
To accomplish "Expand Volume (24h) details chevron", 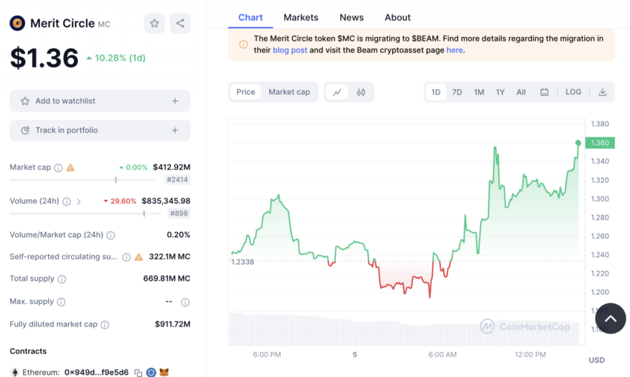I will click(79, 201).
